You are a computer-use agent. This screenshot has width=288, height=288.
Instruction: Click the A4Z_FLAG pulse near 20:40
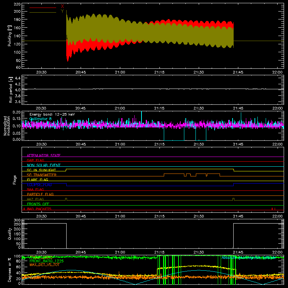(66, 199)
